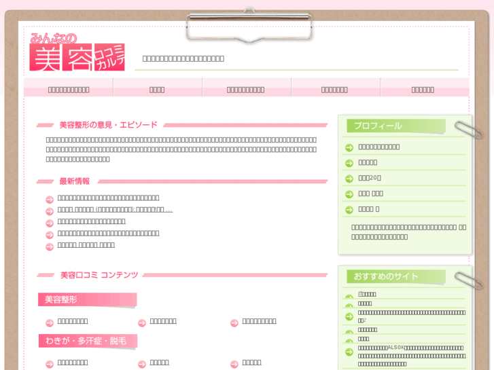Image resolution: width=494 pixels, height=370 pixels.
Task: Open the middle navigation tab in the pink bar
Action: [x=246, y=88]
